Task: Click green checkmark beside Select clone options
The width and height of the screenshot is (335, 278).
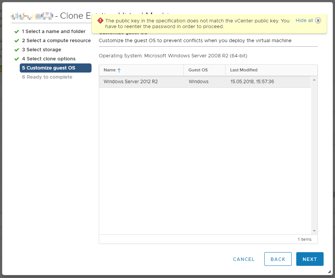Action: [17, 59]
